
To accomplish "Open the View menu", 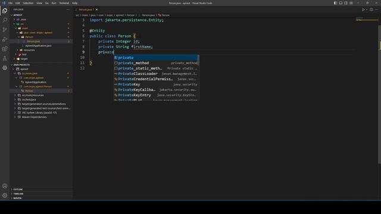I will point(39,3).
